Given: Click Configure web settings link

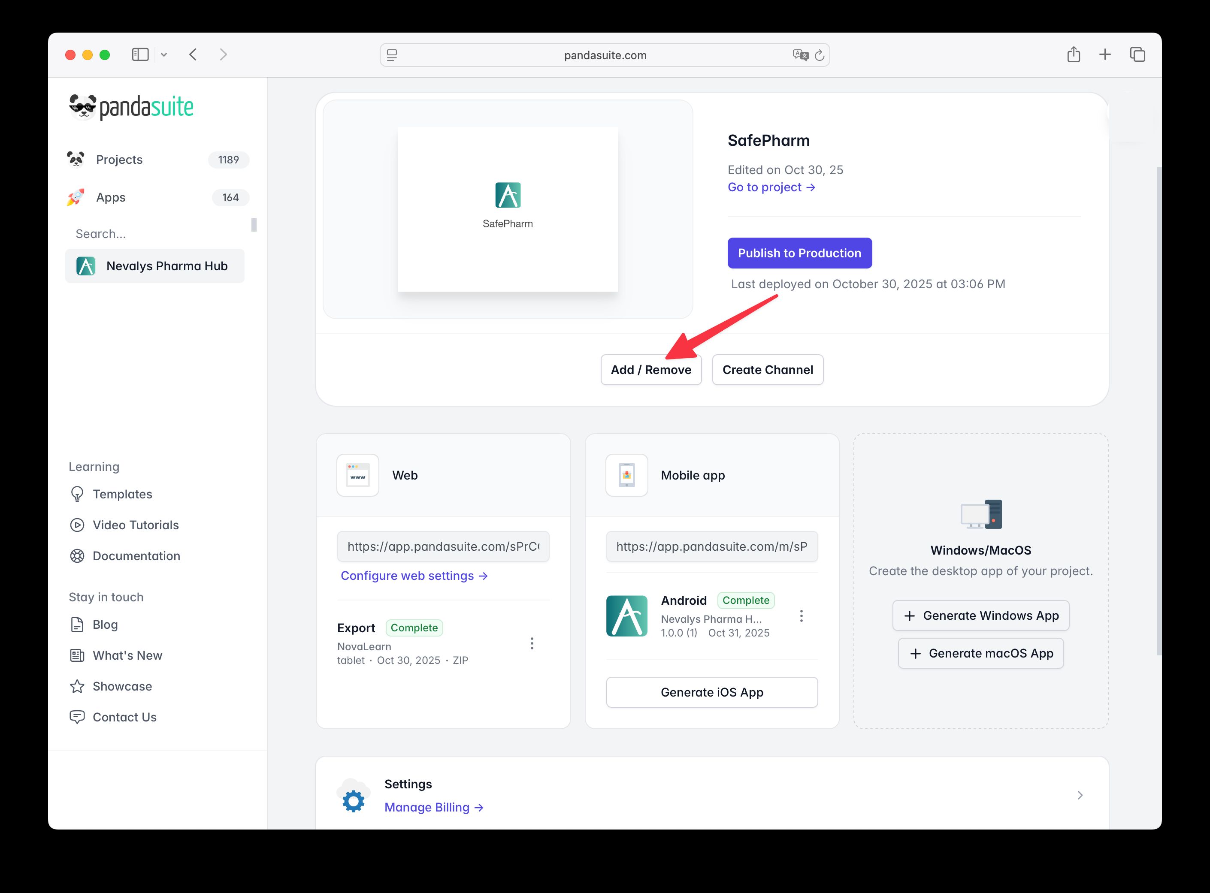Looking at the screenshot, I should point(414,575).
